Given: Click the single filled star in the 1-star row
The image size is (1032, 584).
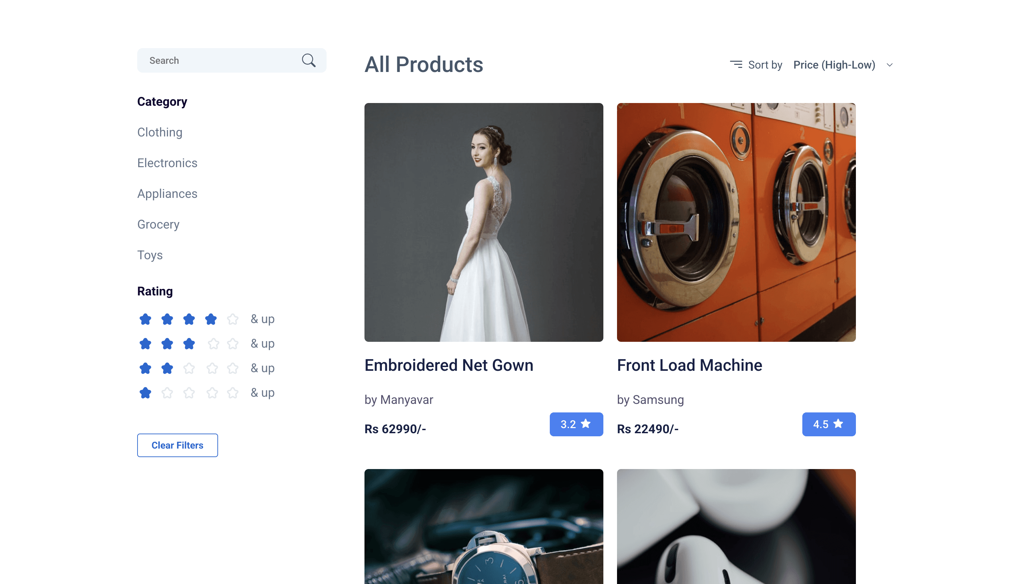Looking at the screenshot, I should point(145,393).
